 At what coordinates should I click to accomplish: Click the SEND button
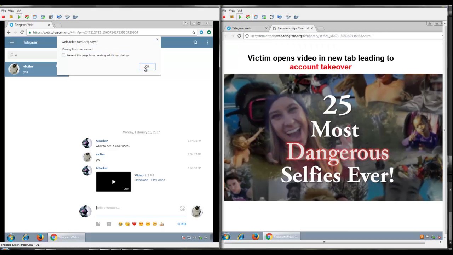(182, 224)
